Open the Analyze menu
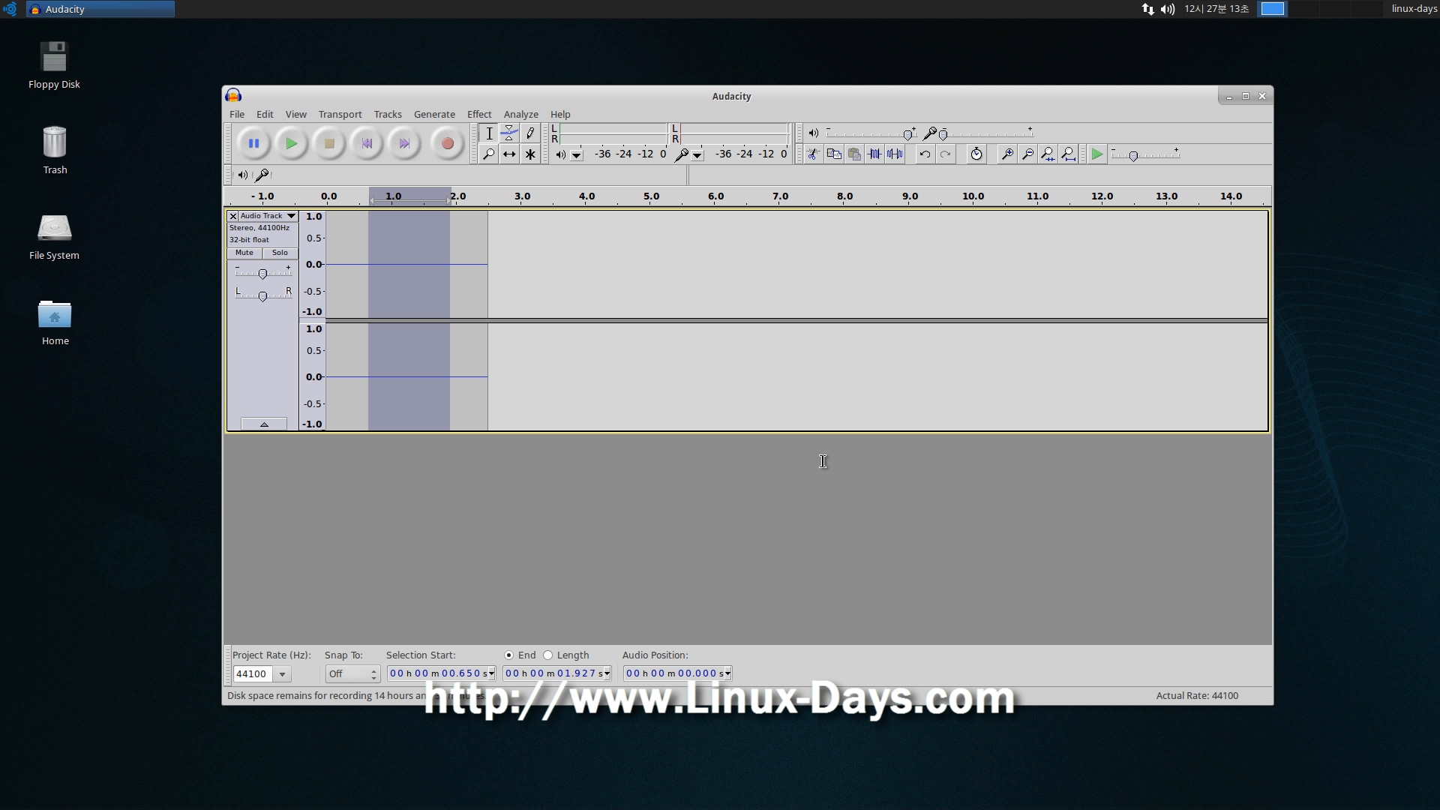Image resolution: width=1440 pixels, height=810 pixels. click(x=520, y=115)
